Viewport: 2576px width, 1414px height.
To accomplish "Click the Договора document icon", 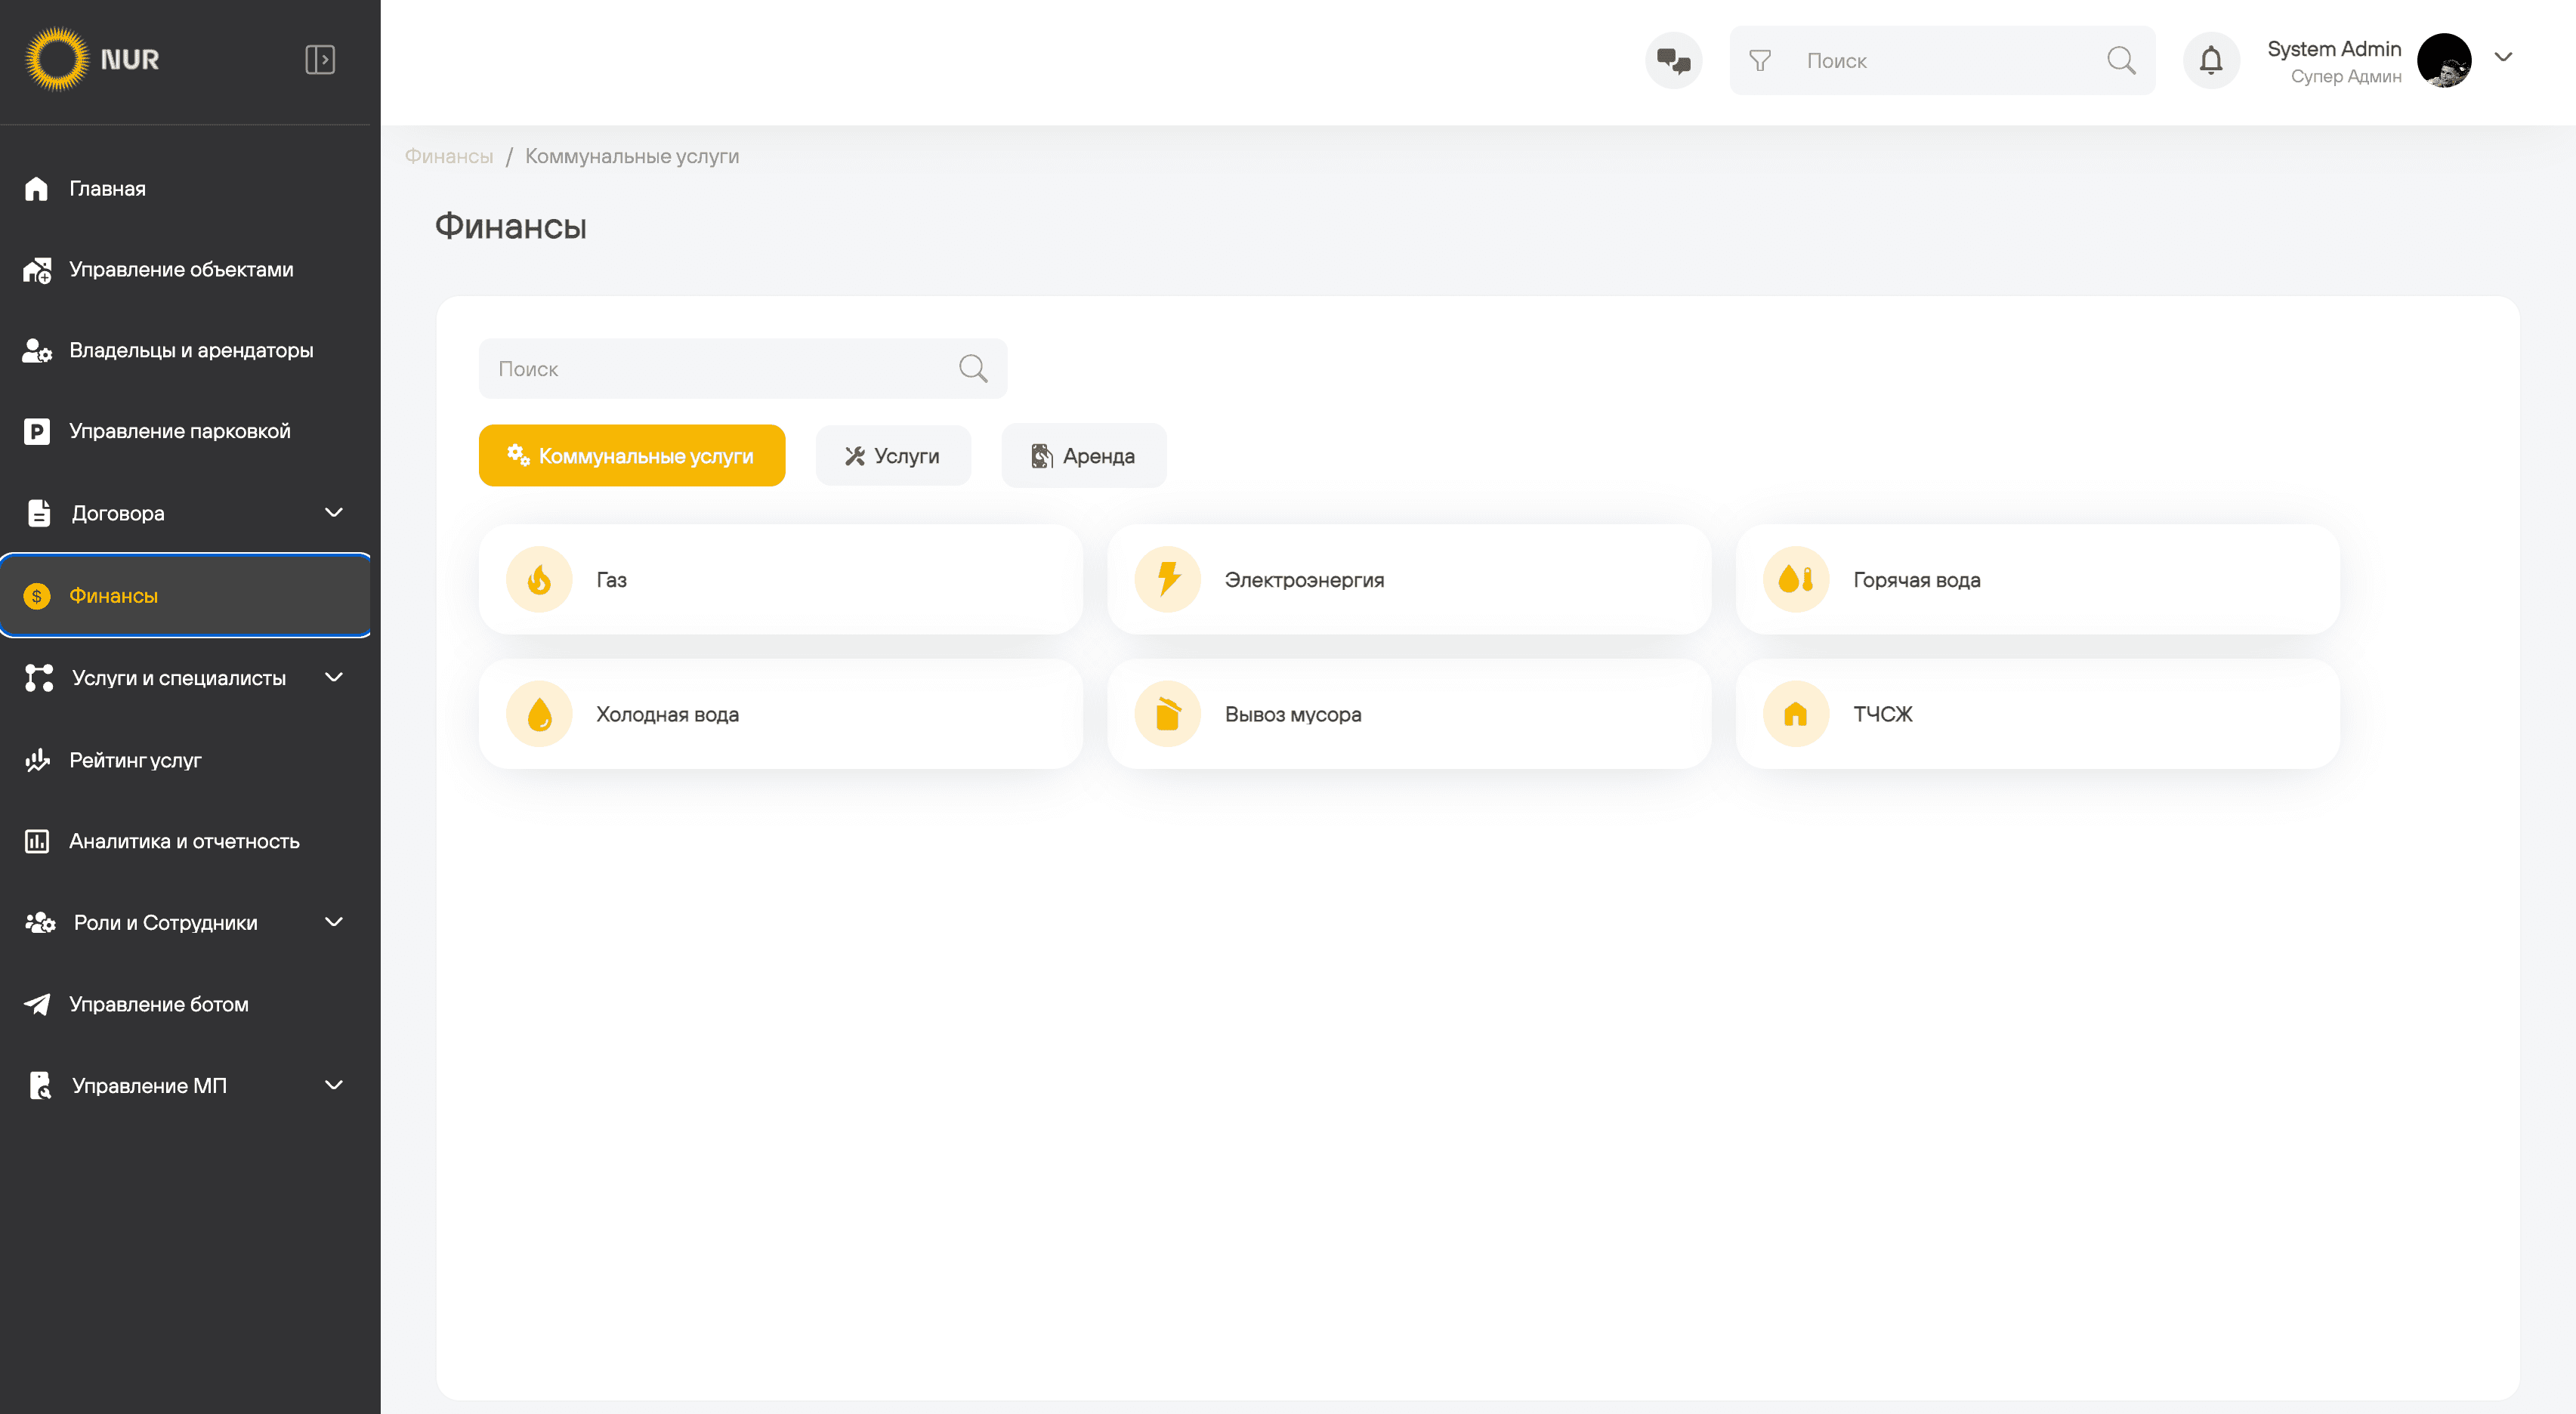I will pyautogui.click(x=38, y=512).
